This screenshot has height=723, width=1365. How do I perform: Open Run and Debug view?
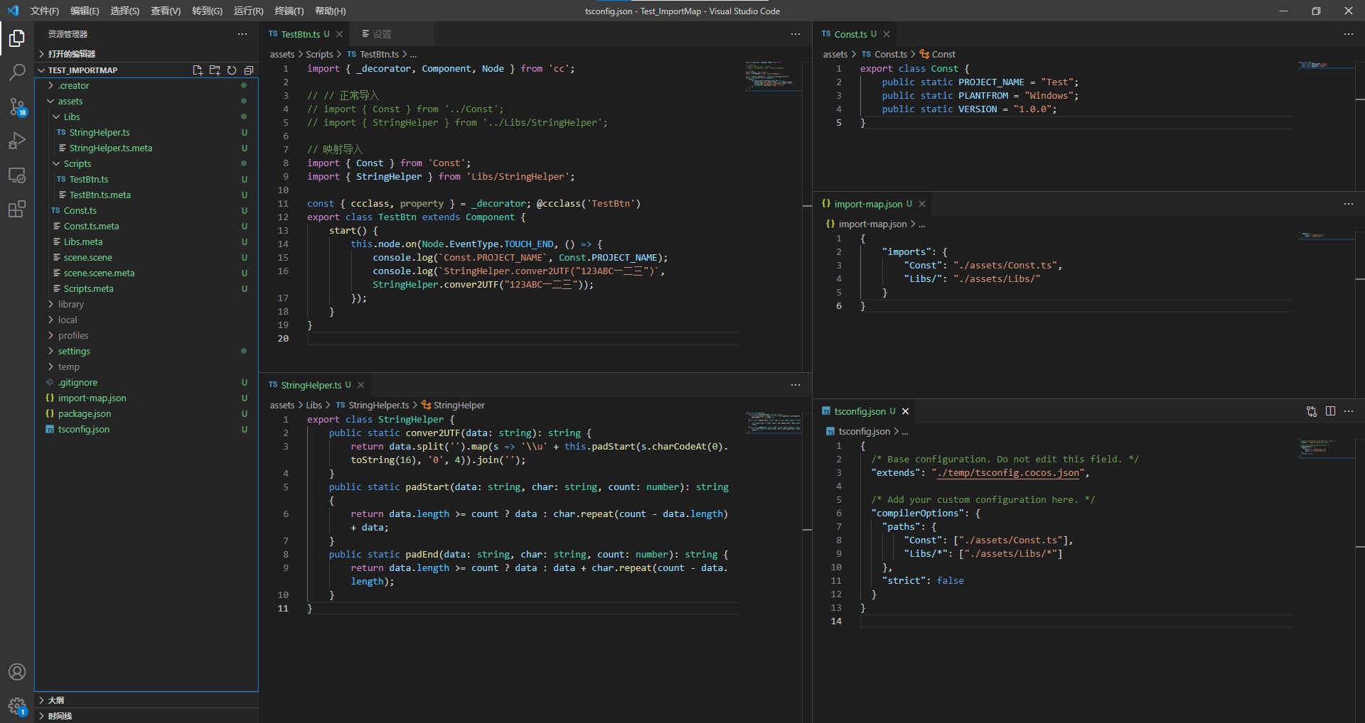coord(17,141)
